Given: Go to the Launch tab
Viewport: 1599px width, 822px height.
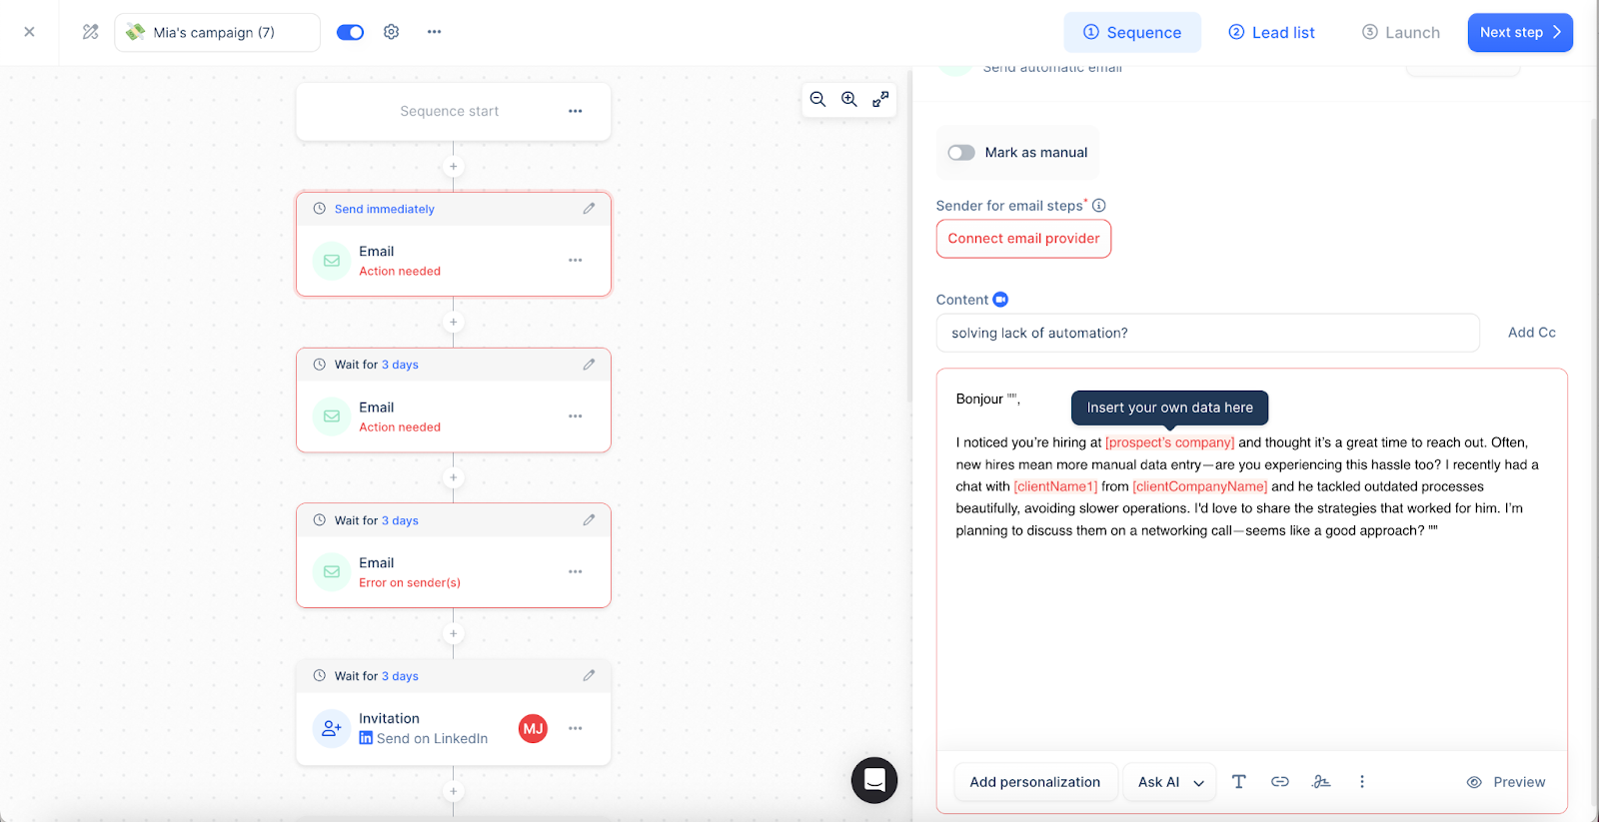Looking at the screenshot, I should [x=1400, y=32].
